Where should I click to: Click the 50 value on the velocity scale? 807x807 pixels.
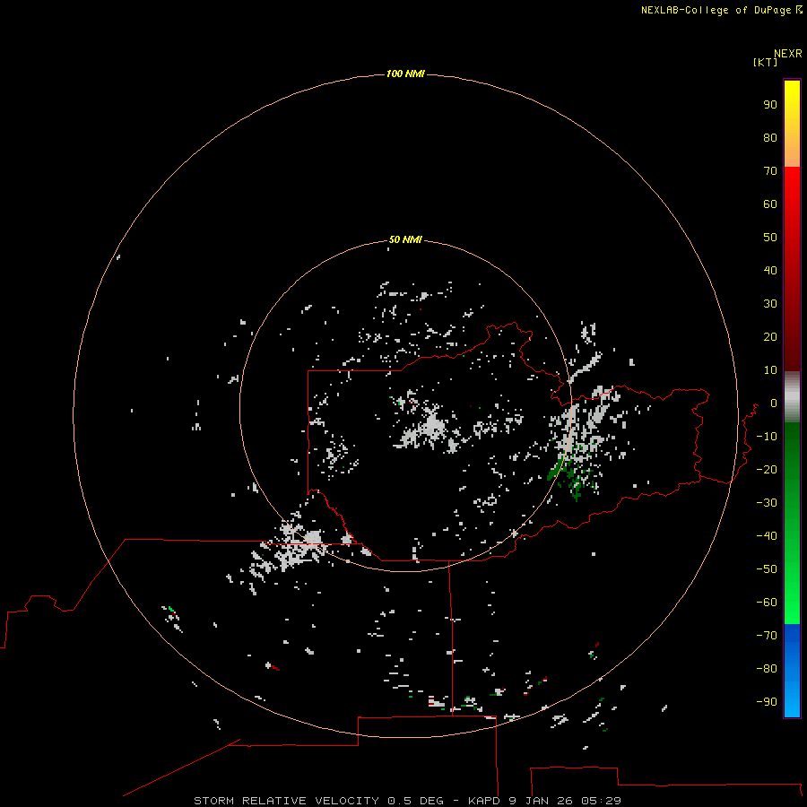coord(770,238)
